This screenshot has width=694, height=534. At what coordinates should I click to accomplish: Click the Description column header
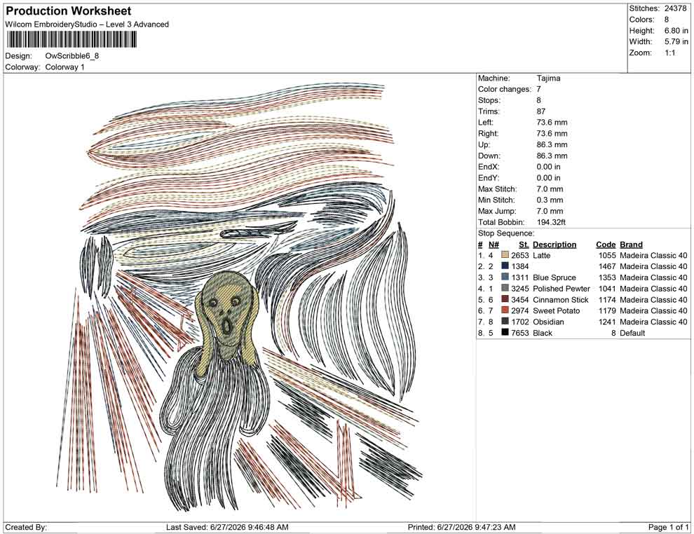[x=554, y=244]
